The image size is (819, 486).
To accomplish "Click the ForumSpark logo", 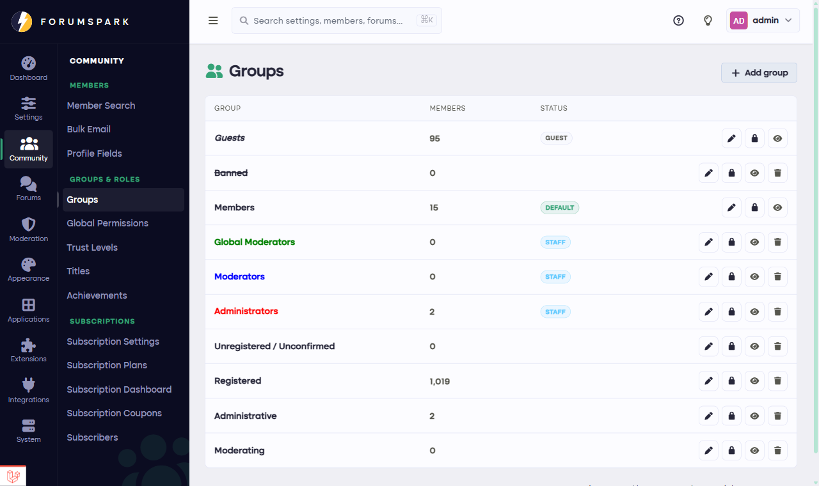I will [x=70, y=22].
